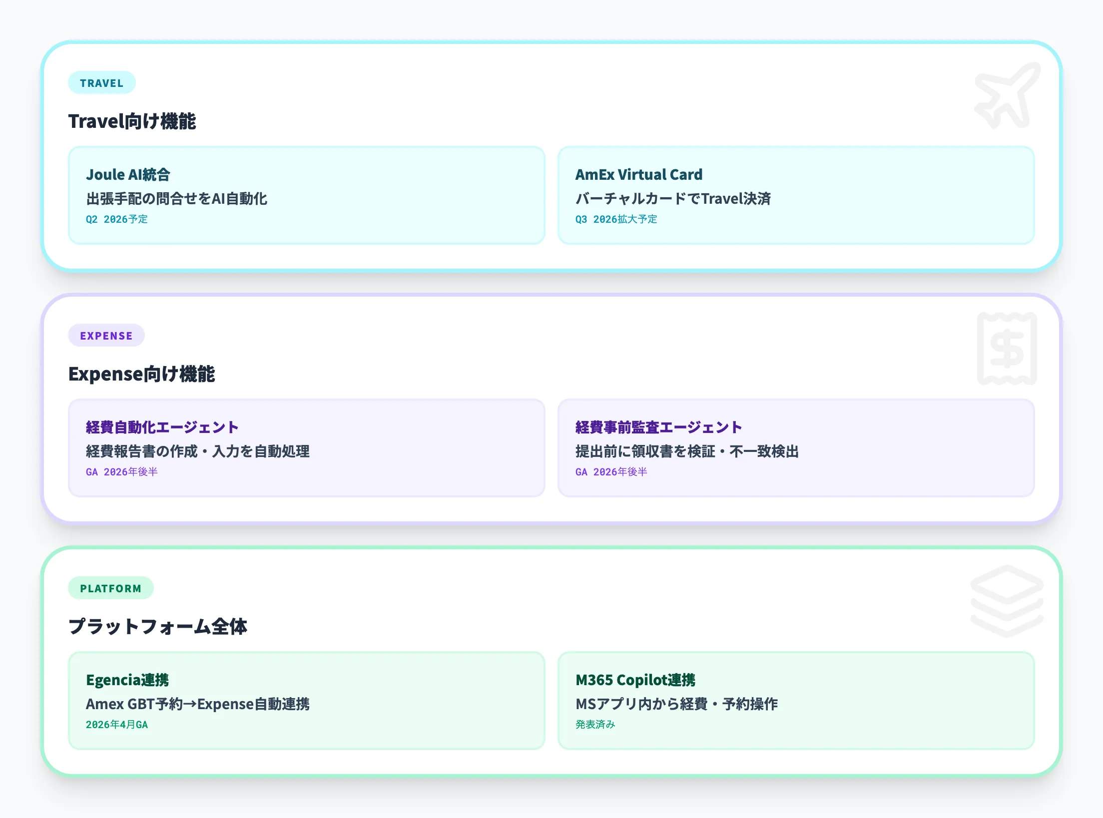Click the 2026年4月GA label in Egencia連携
Screen dimensions: 1103x818
[116, 724]
